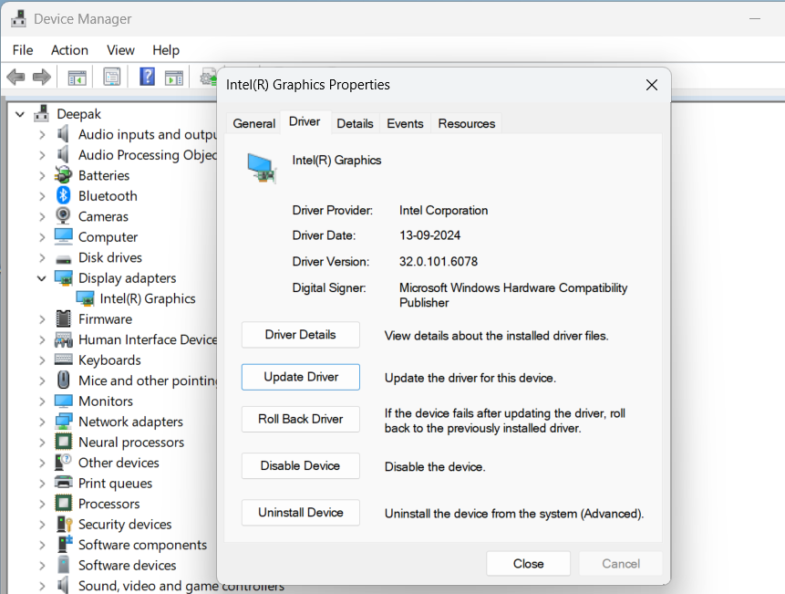Click the Show/Hide Console Tree toolbar icon
The height and width of the screenshot is (594, 785).
[x=77, y=77]
